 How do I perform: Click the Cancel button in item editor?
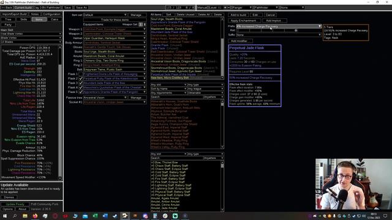click(x=270, y=15)
